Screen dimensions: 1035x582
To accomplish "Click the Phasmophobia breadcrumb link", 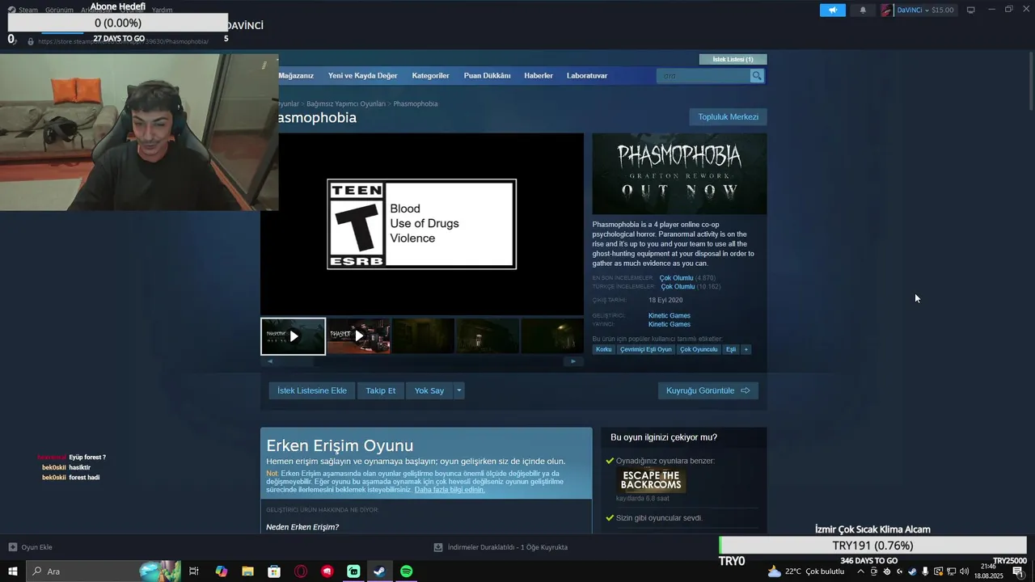I will coord(416,103).
